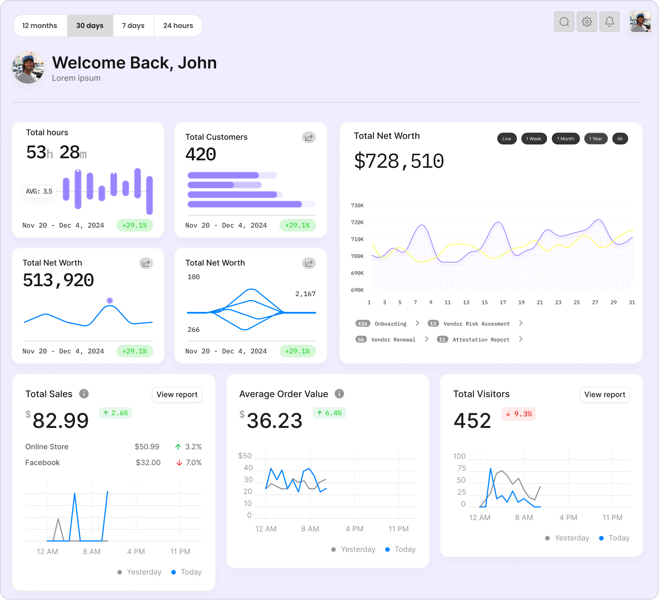Select the Today legend dot under Total Sales
The image size is (659, 600).
coord(173,572)
